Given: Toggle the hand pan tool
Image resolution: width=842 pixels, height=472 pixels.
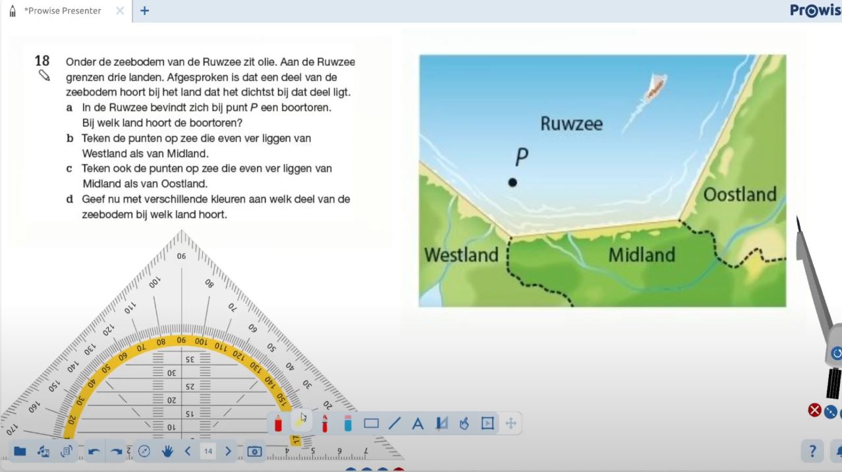Looking at the screenshot, I should (x=167, y=451).
